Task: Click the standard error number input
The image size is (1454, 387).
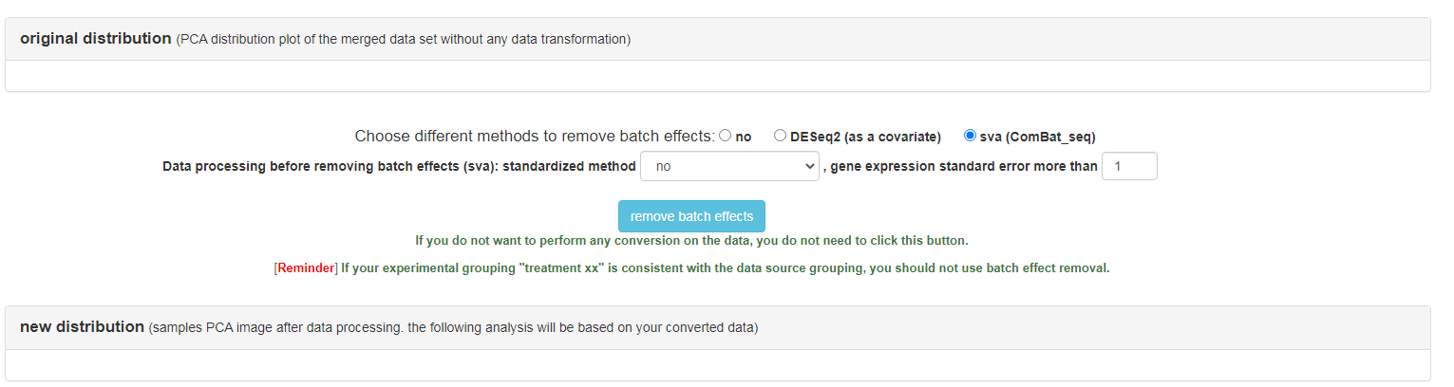Action: [x=1129, y=166]
